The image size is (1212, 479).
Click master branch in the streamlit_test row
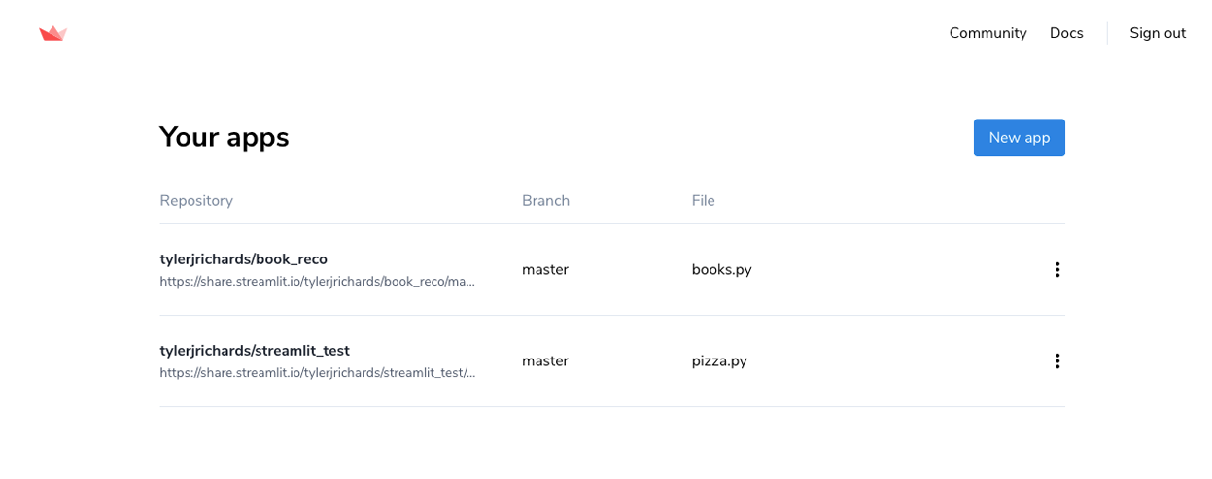[544, 361]
